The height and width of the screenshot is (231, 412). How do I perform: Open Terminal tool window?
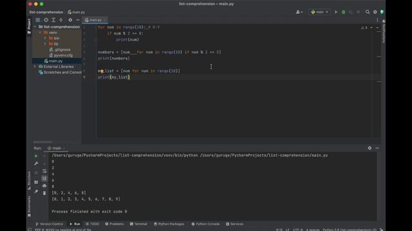pyautogui.click(x=138, y=224)
